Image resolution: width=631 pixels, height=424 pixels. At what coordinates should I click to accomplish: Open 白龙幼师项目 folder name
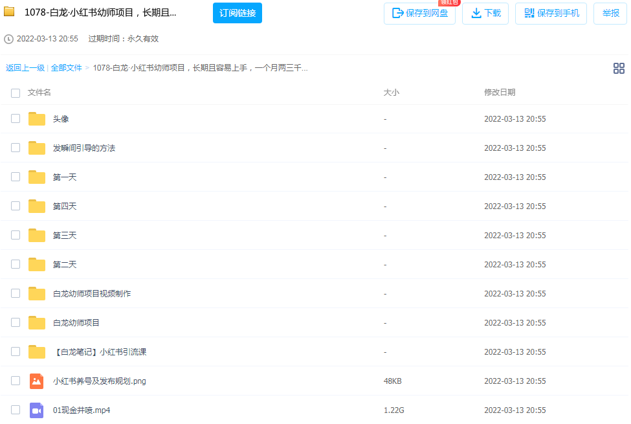point(76,322)
